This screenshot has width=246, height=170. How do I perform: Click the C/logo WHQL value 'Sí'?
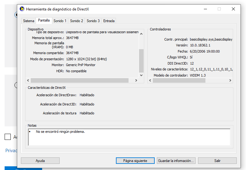[x=191, y=57]
